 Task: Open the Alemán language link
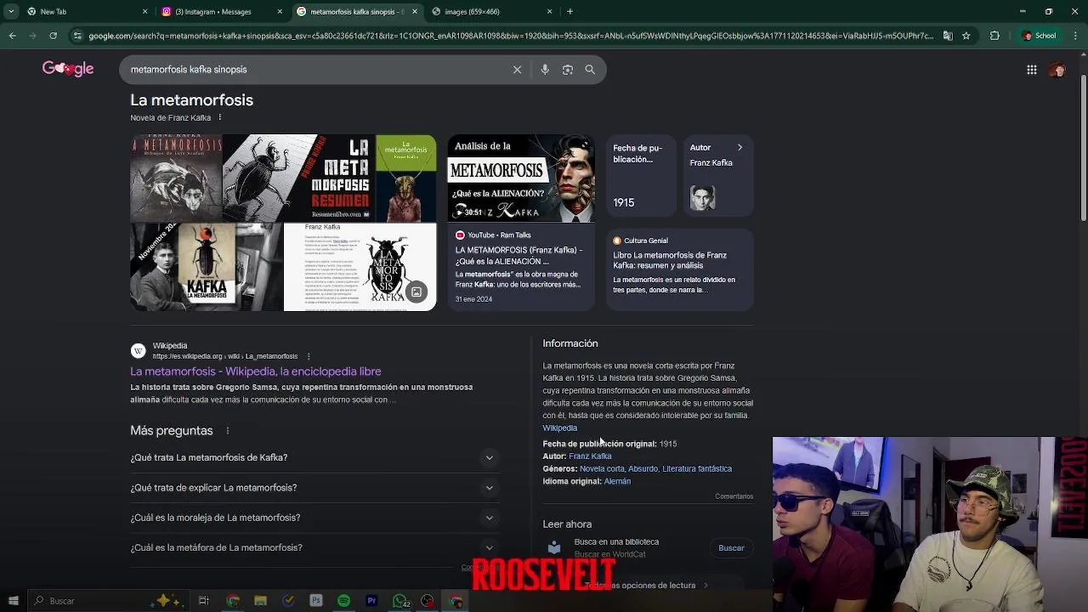(x=617, y=481)
